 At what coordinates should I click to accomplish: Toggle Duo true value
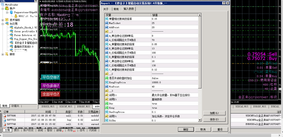point(175,104)
